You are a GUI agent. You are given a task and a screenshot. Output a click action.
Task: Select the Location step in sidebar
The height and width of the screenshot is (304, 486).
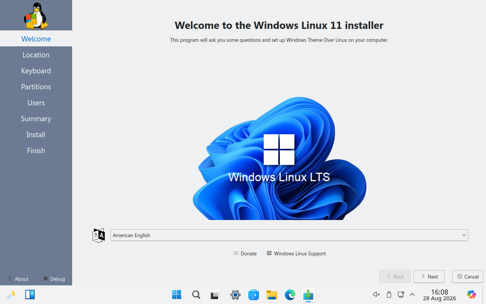click(x=36, y=55)
